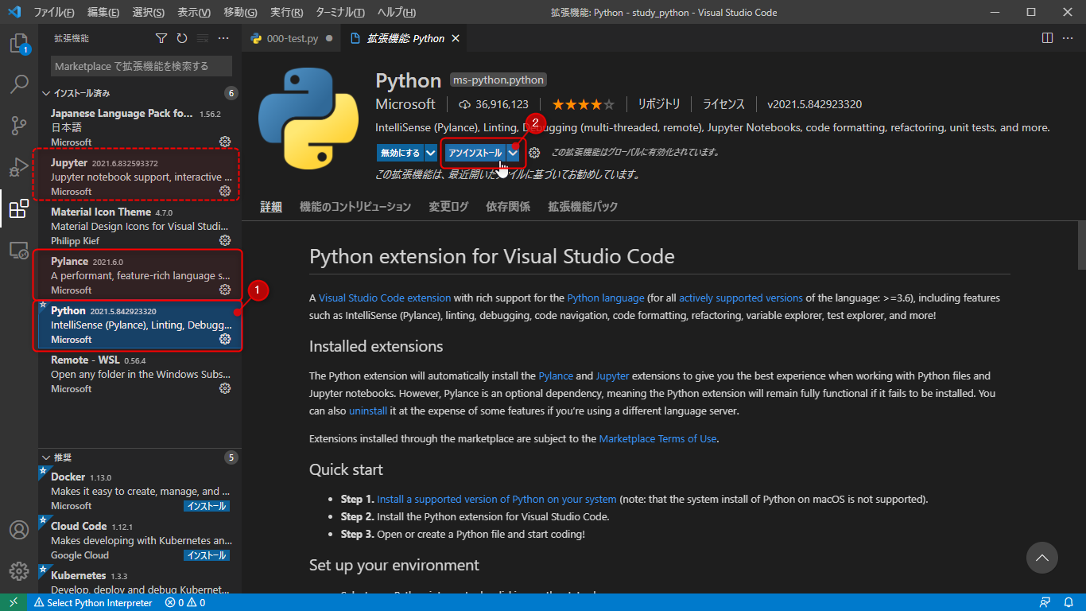Switch to the 依存関係 tab
The height and width of the screenshot is (611, 1086).
(x=507, y=206)
